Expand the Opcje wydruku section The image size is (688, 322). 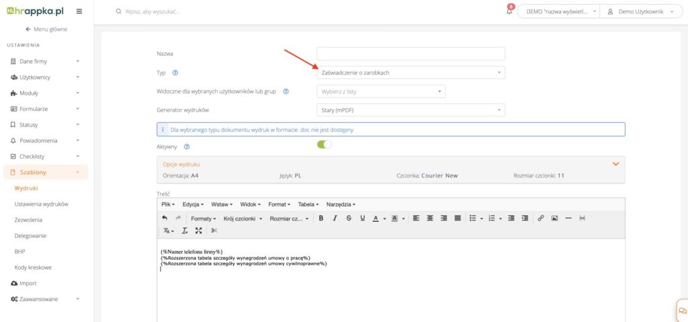pos(615,163)
